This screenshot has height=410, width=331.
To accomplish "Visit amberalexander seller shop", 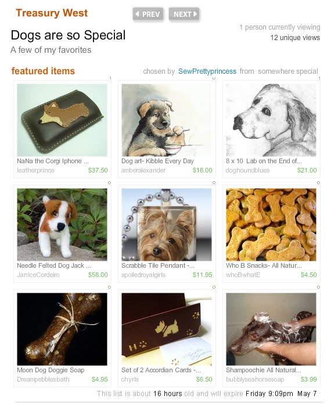I will pos(143,170).
